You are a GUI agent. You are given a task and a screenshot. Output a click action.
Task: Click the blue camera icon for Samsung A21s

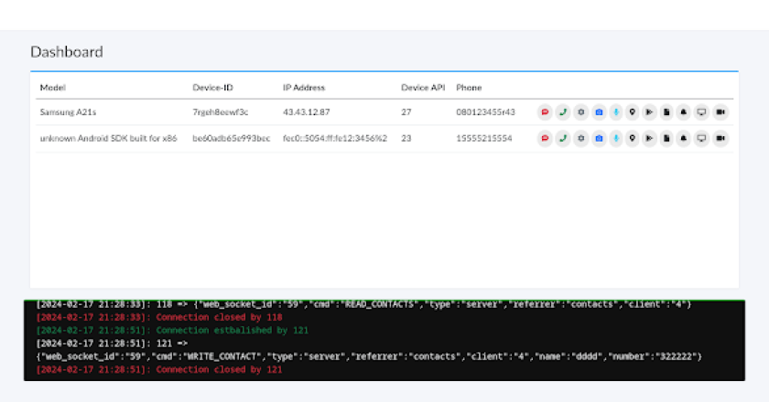(598, 112)
